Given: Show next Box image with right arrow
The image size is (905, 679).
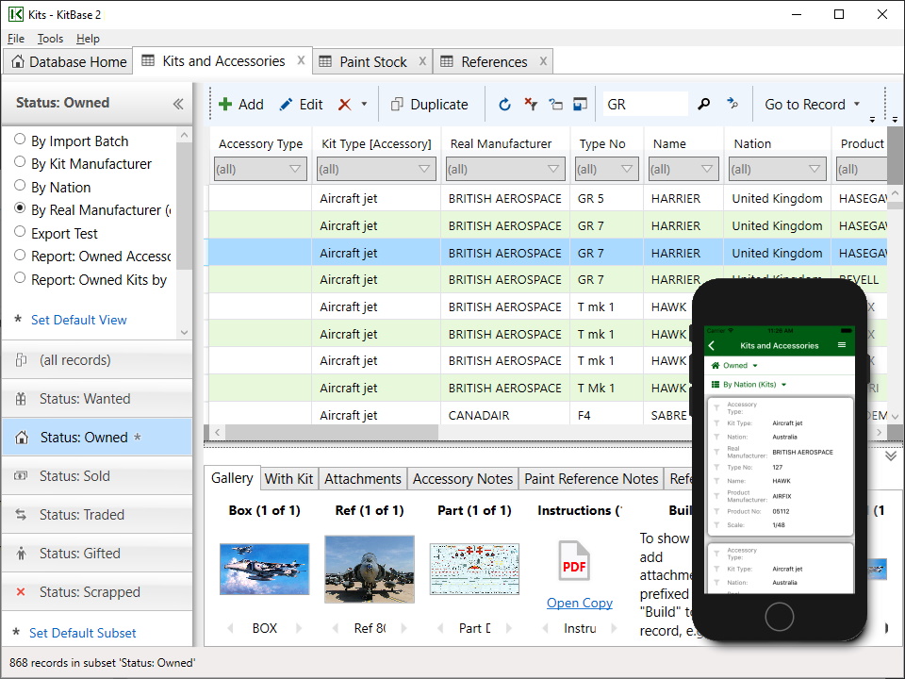Looking at the screenshot, I should coord(299,628).
